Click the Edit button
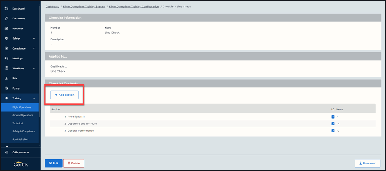The height and width of the screenshot is (171, 386). (x=53, y=163)
